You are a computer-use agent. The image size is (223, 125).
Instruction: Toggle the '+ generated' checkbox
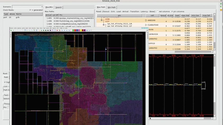(30, 10)
